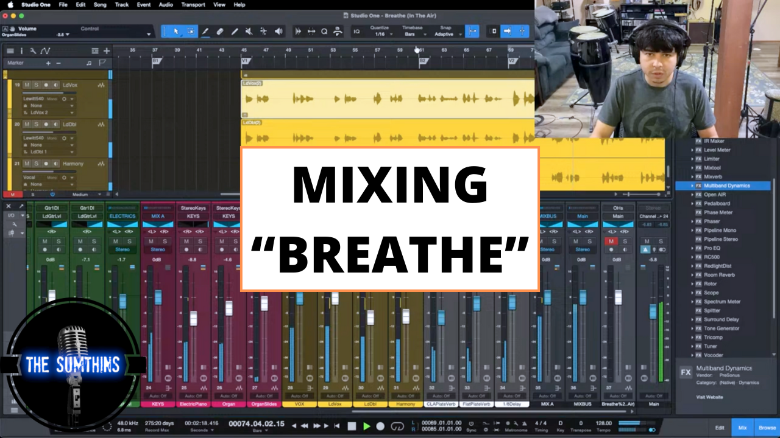Click the Play transport button
Image resolution: width=780 pixels, height=438 pixels.
tap(366, 426)
